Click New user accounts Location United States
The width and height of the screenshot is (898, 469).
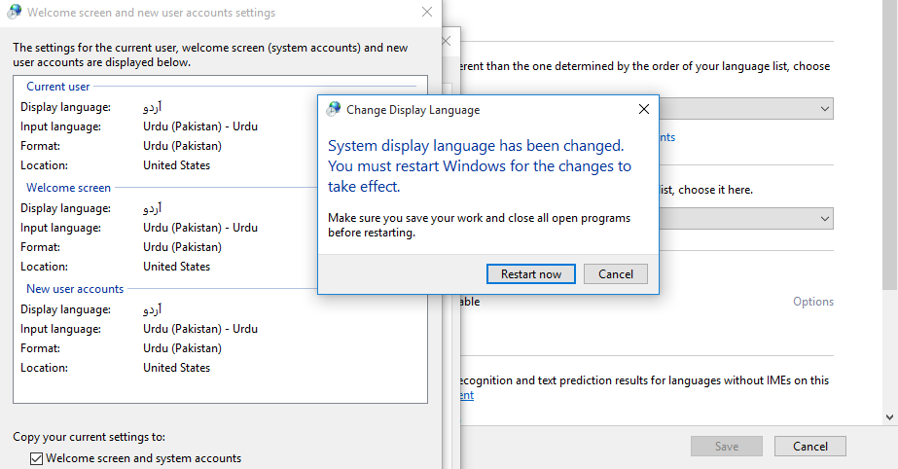pos(176,368)
